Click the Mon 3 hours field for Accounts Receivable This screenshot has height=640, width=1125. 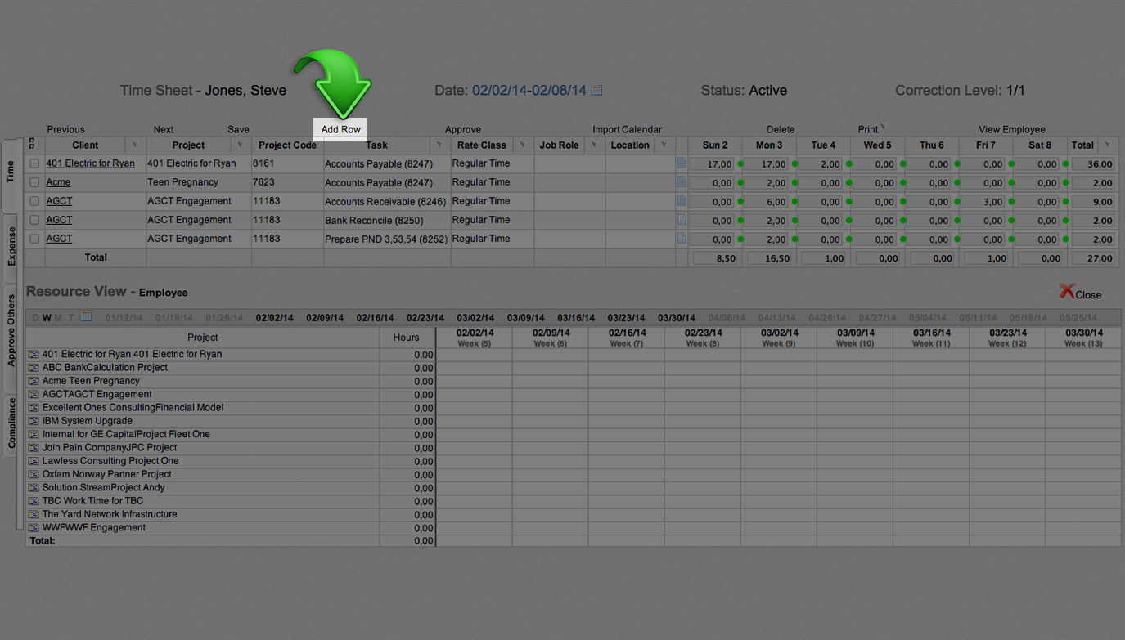pos(770,202)
